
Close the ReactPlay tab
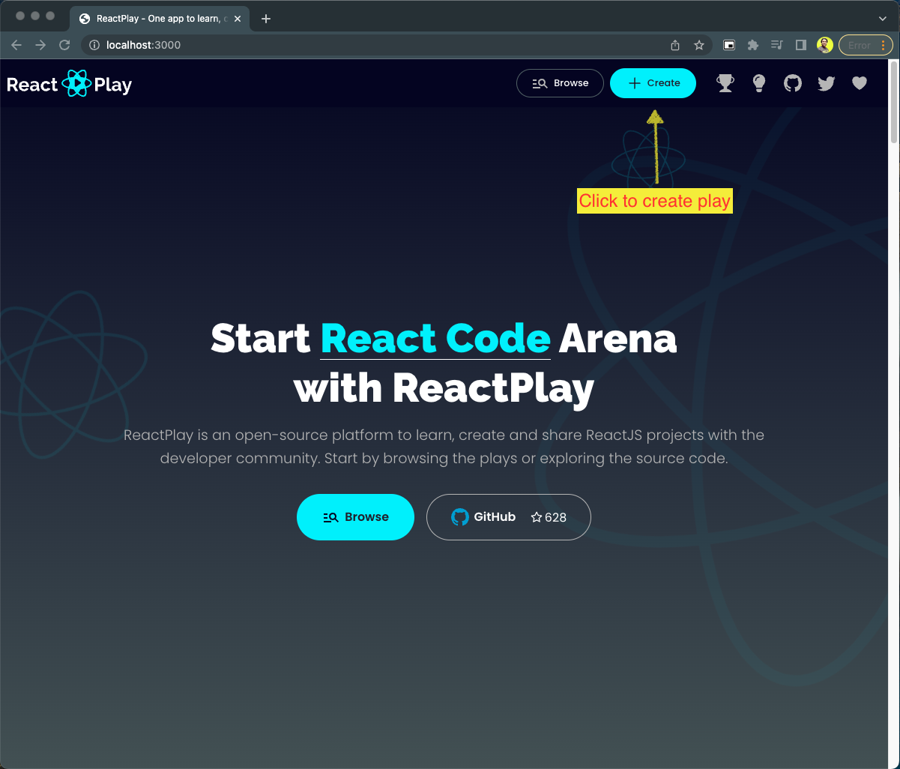click(238, 19)
